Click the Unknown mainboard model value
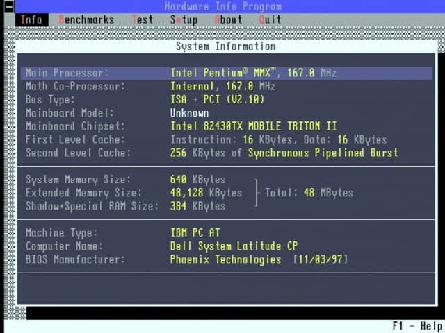The width and height of the screenshot is (445, 333). pos(190,113)
